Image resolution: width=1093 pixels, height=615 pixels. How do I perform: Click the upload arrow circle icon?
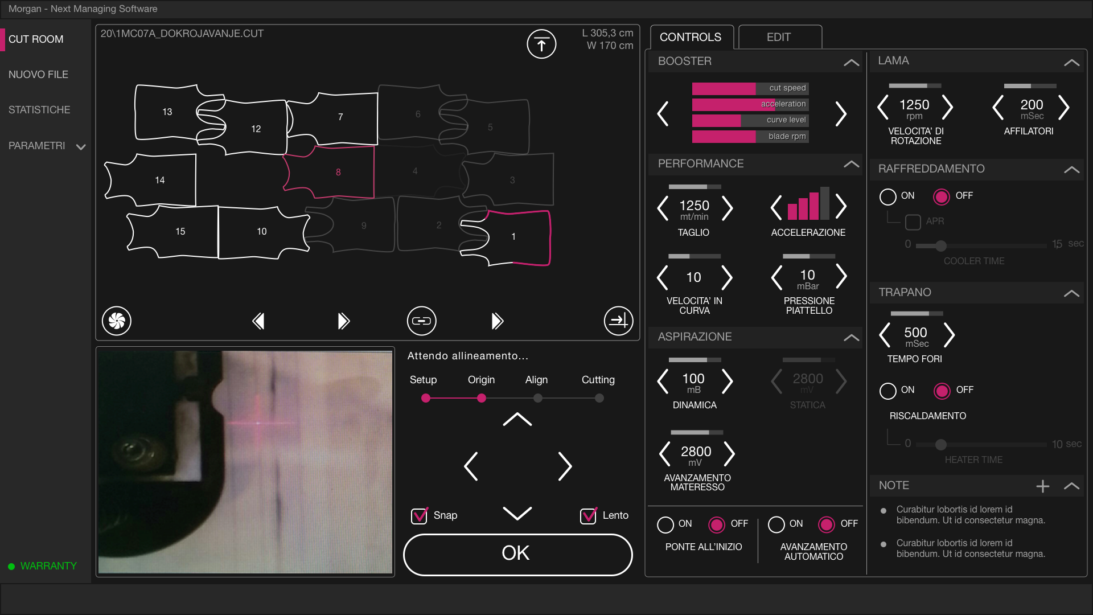pos(541,44)
